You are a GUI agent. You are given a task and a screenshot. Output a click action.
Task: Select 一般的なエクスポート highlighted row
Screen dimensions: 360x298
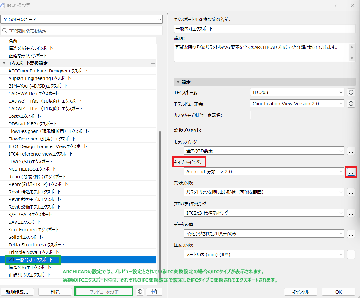pyautogui.click(x=78, y=260)
